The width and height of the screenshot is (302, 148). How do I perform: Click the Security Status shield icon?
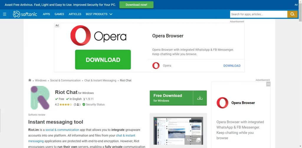(x=84, y=104)
